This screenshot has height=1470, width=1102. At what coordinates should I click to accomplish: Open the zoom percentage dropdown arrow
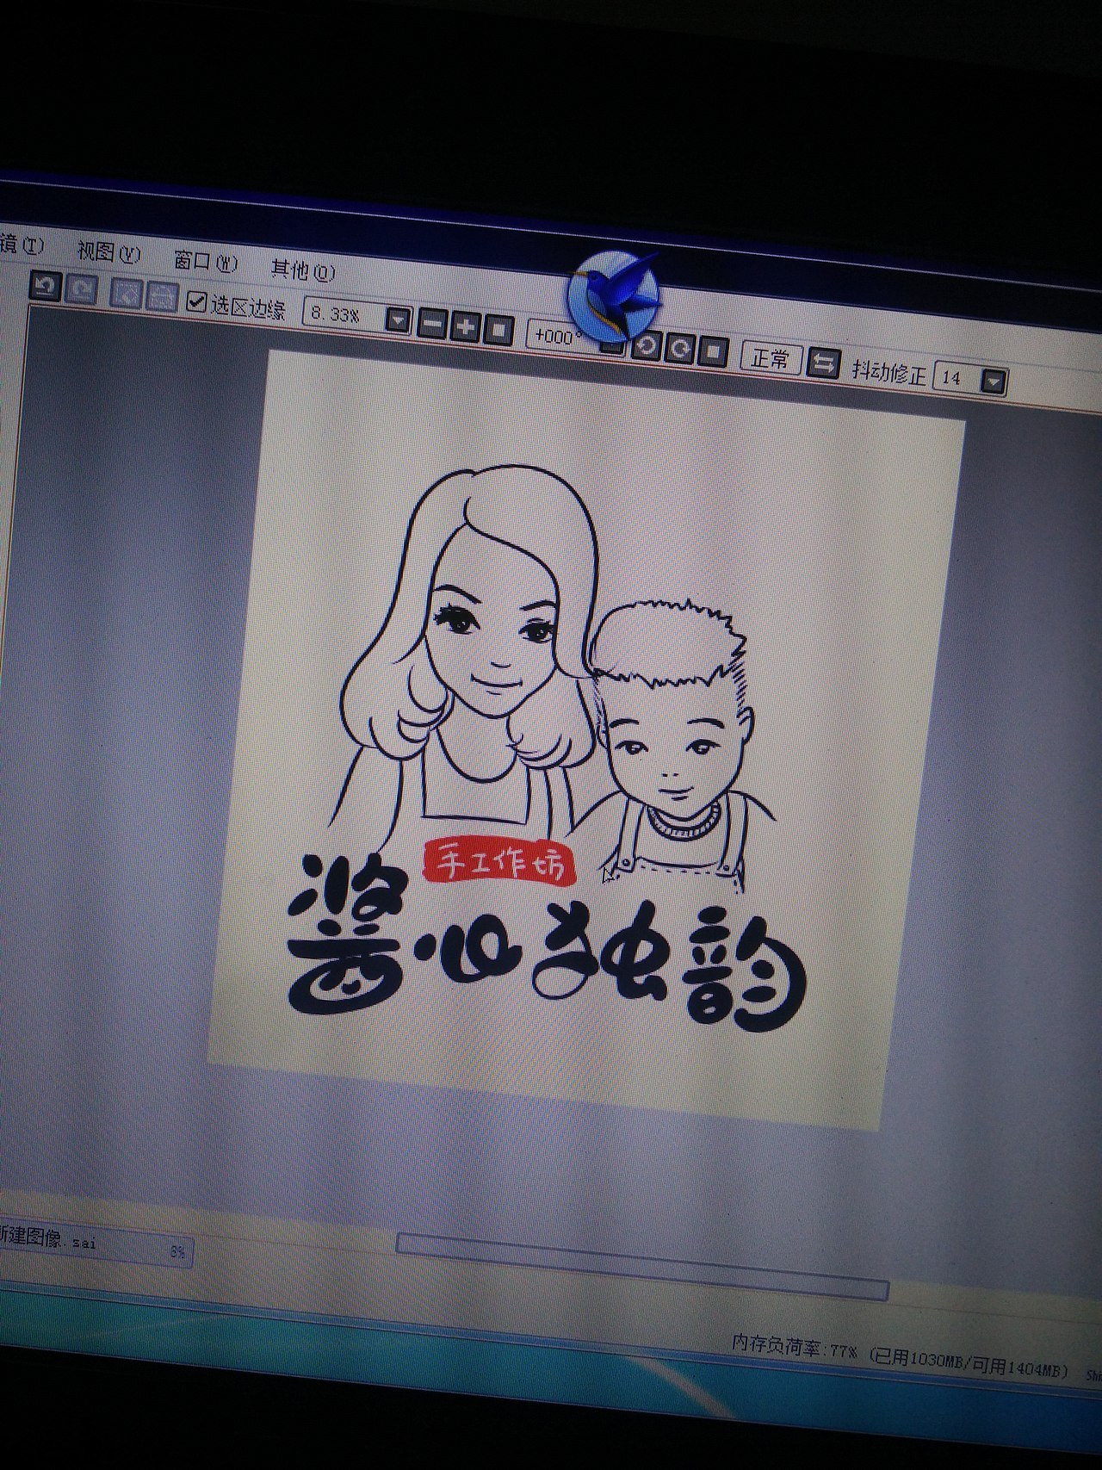(397, 321)
